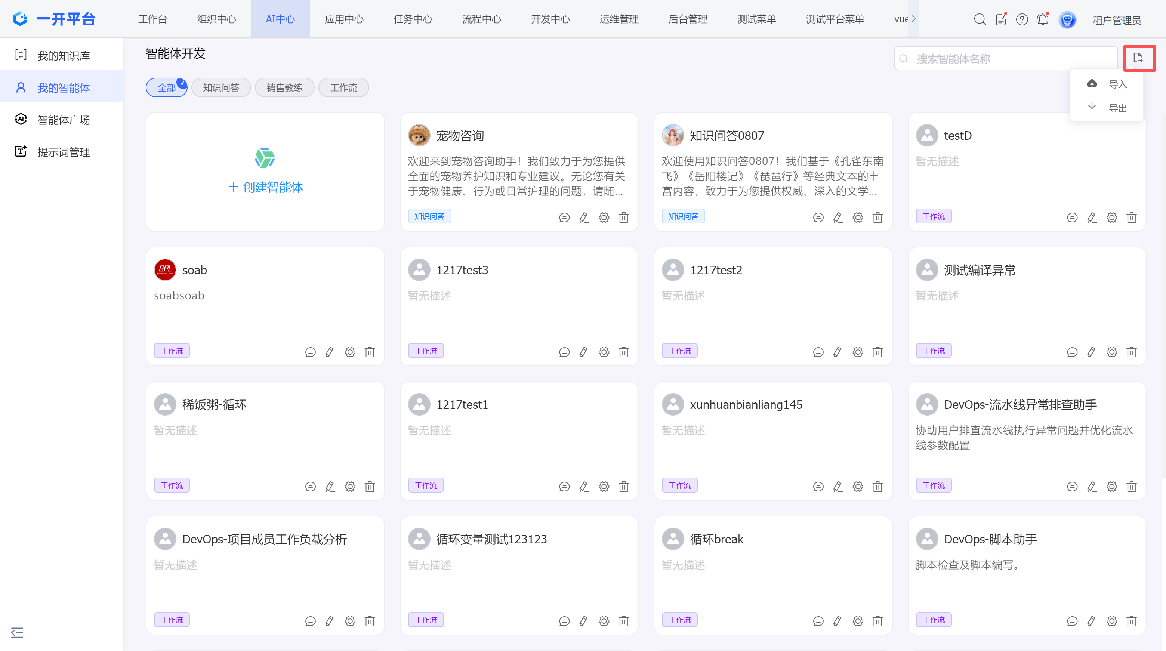Filter agents by 销售教练 category
Screen dimensions: 1166x651
click(x=284, y=87)
